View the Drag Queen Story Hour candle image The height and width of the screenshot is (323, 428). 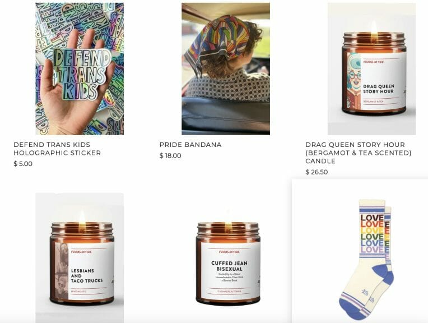coord(372,69)
